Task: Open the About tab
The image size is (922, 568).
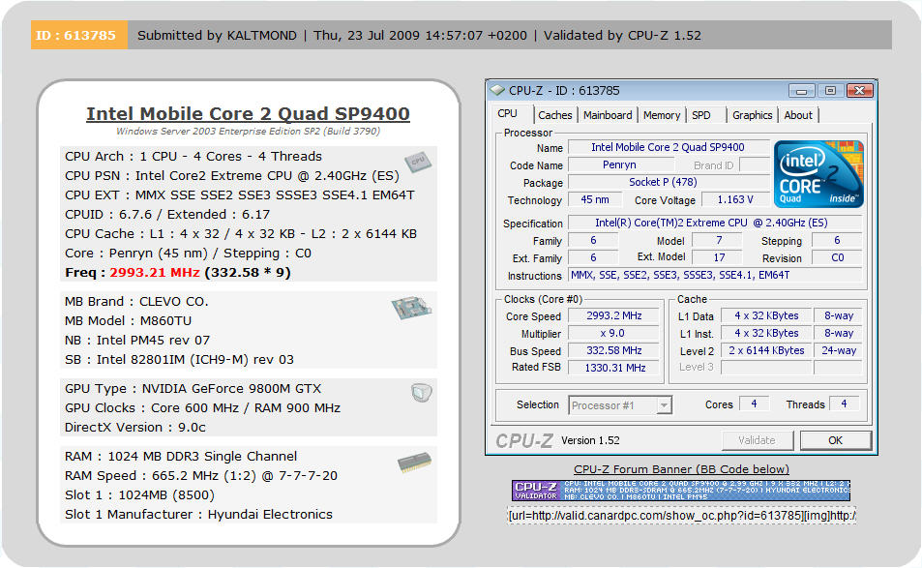Action: pos(798,115)
